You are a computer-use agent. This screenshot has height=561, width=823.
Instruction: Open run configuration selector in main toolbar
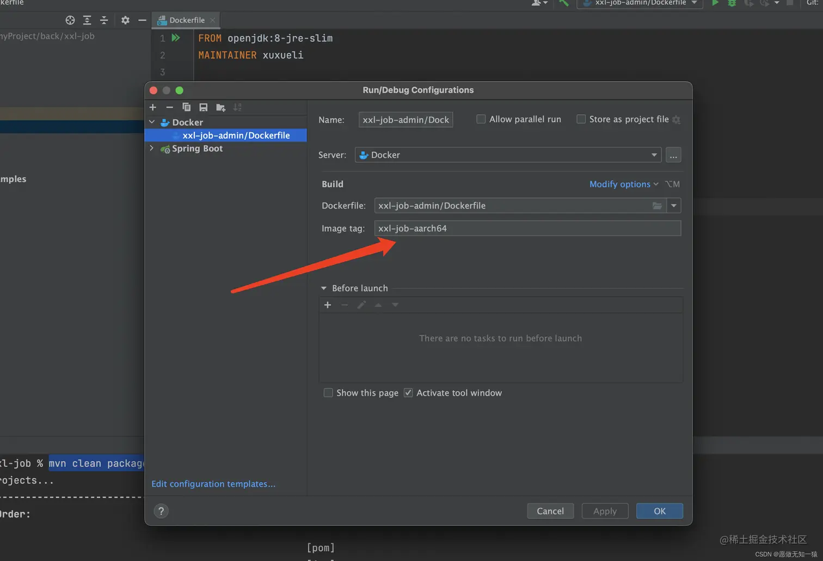[640, 3]
